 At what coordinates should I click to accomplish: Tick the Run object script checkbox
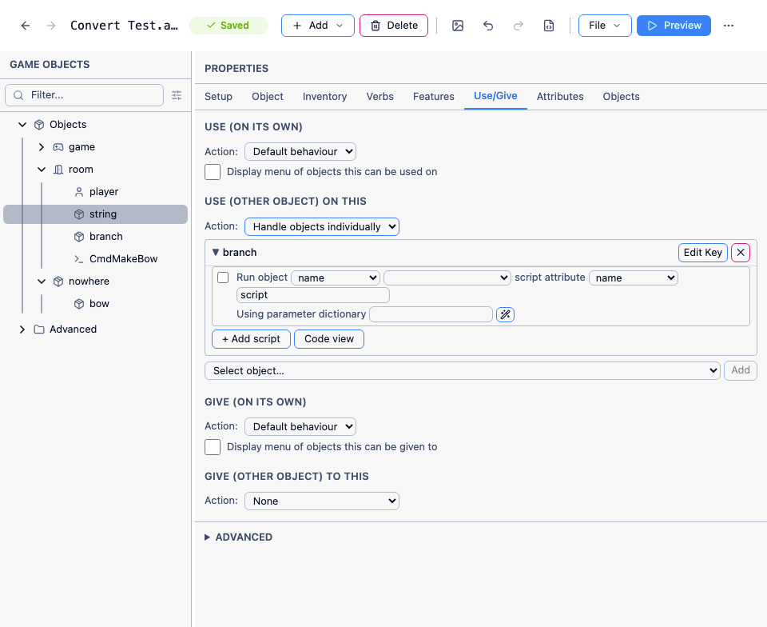(x=223, y=278)
